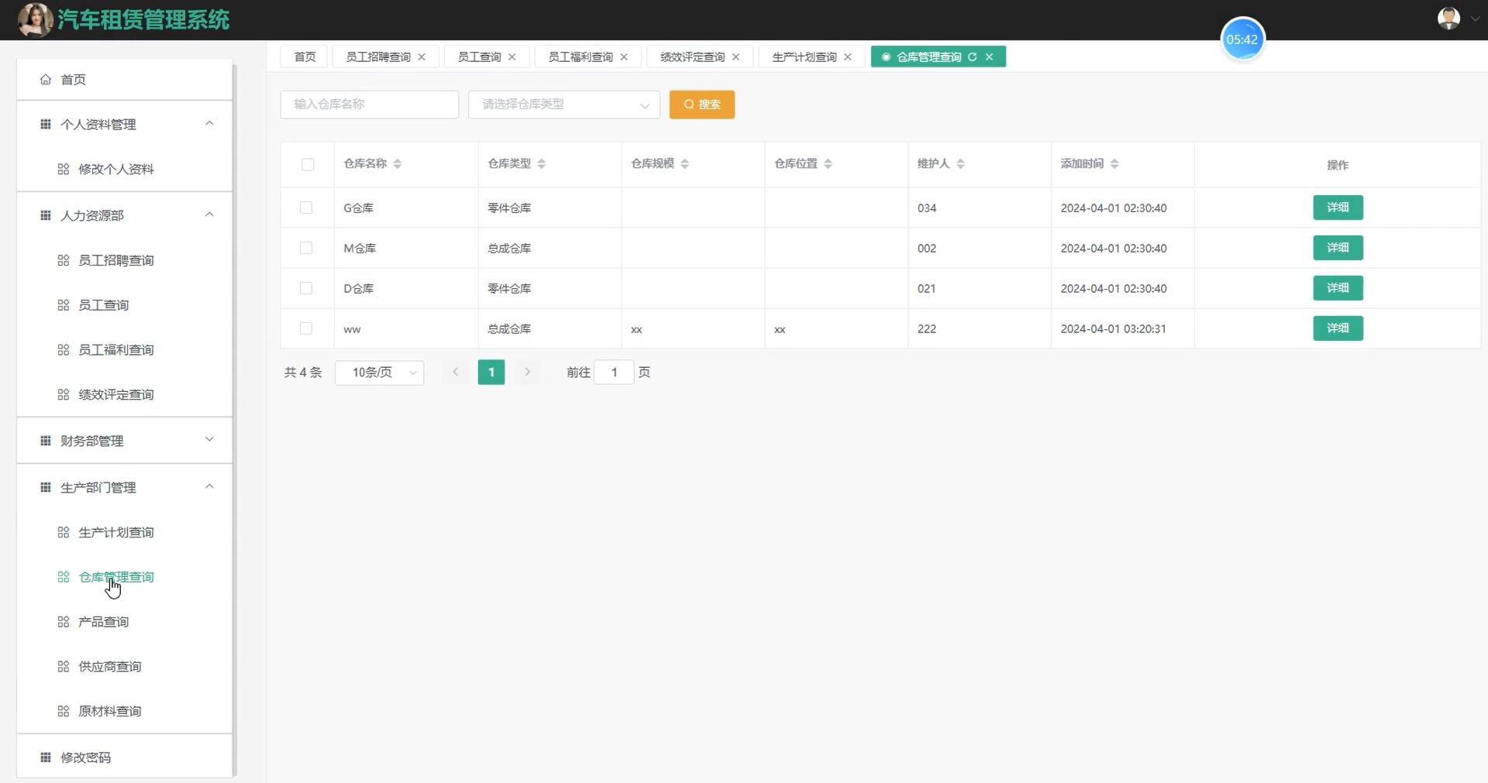Close the 绩效评定查询 tab
Image resolution: width=1488 pixels, height=783 pixels.
click(735, 57)
